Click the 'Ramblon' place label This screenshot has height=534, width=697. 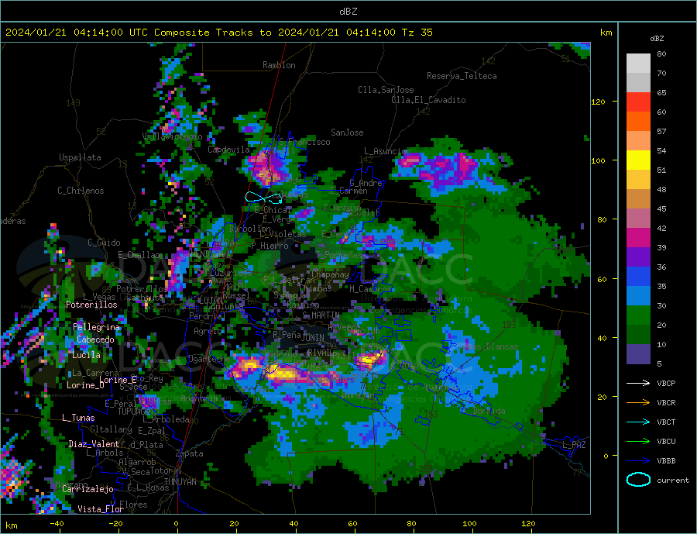(x=279, y=65)
